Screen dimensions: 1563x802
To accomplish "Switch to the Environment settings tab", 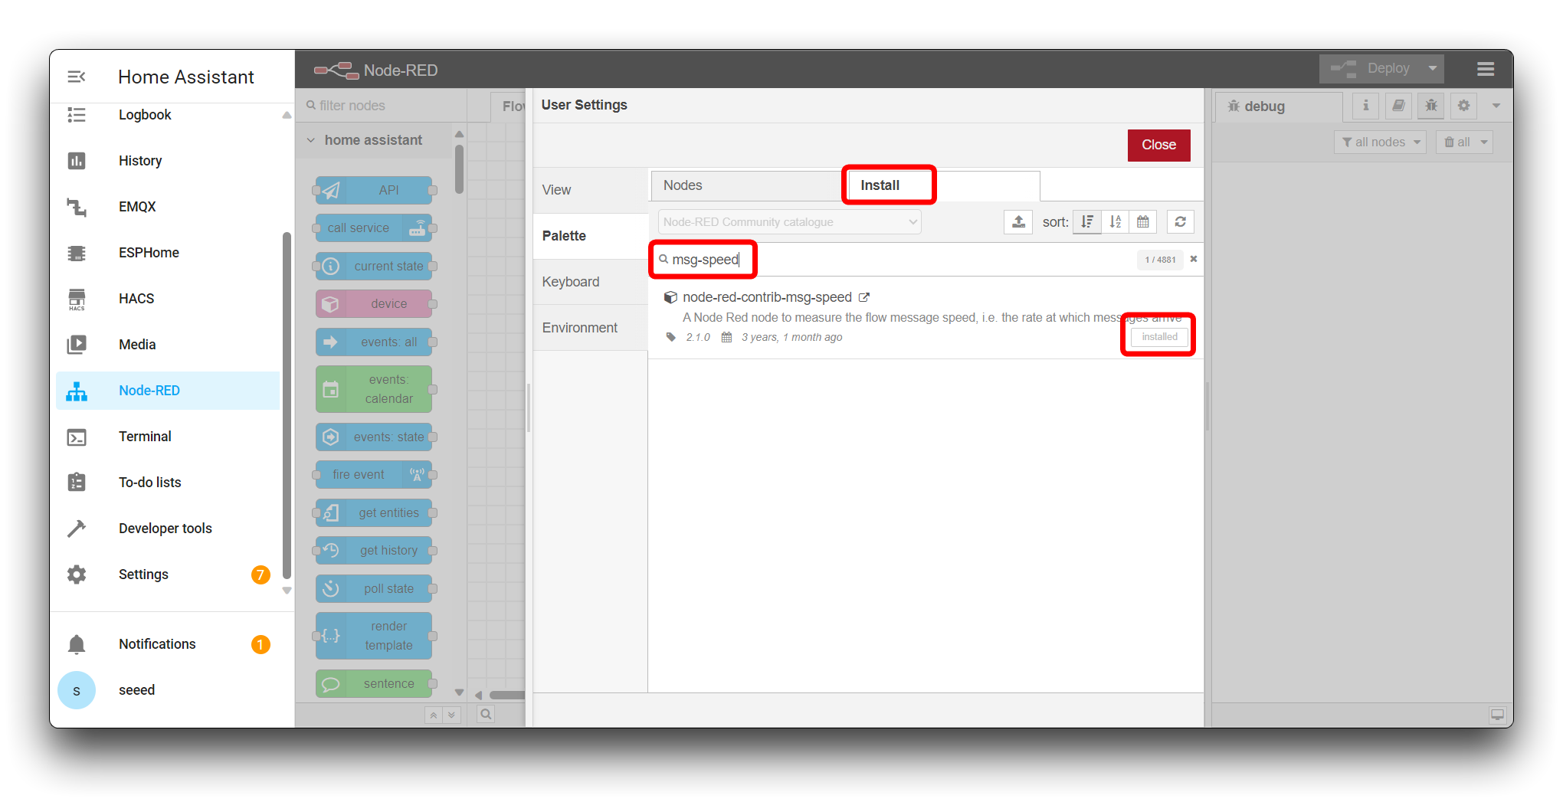I will point(590,328).
